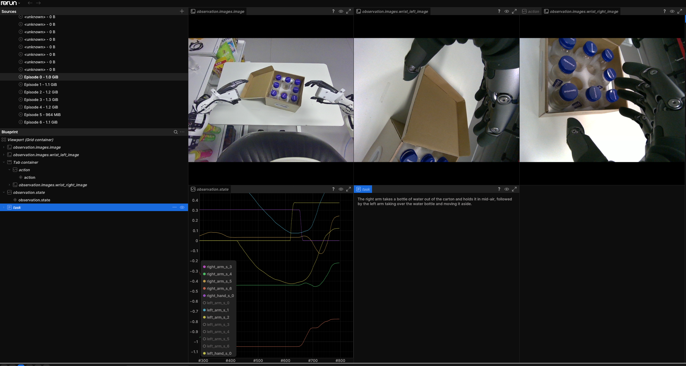Click orange dot beside right_arm_s_6
The image size is (686, 366).
coord(204,289)
